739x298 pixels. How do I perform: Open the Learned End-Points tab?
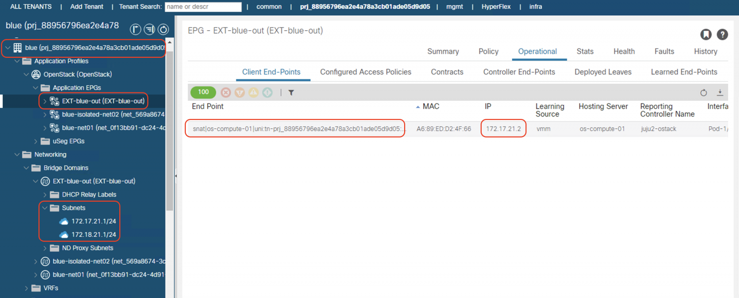(x=684, y=71)
